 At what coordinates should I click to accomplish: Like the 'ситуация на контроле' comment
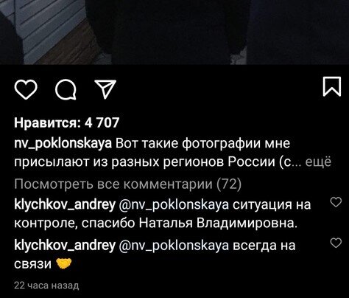[336, 202]
